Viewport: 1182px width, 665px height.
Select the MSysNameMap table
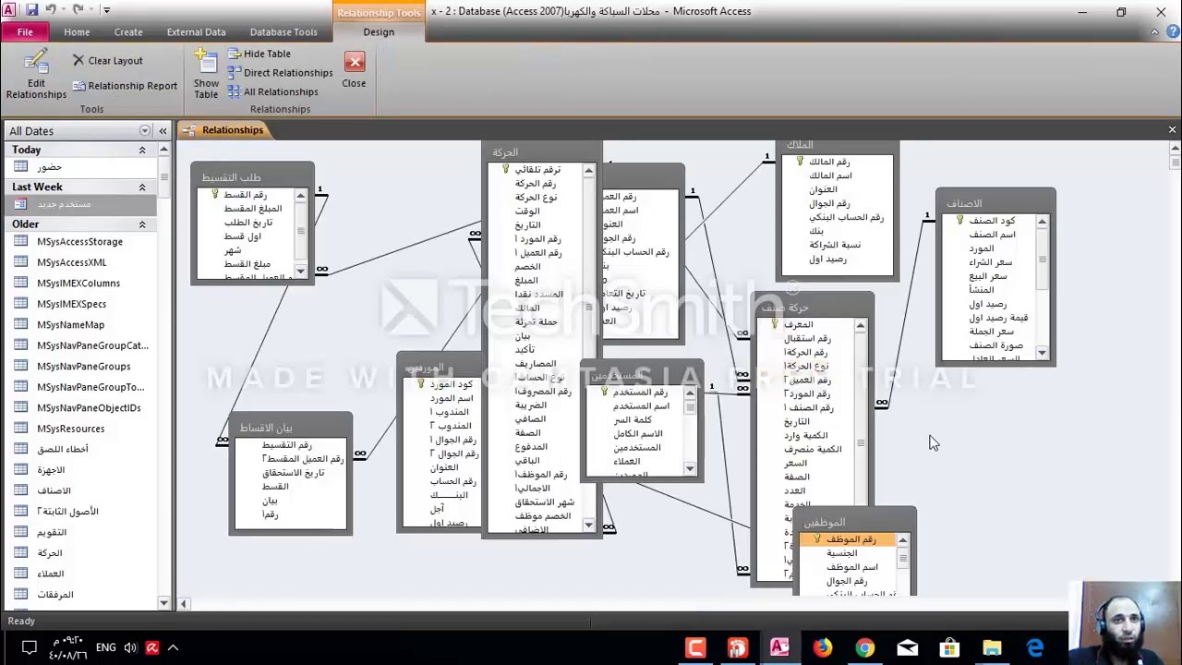[81, 325]
